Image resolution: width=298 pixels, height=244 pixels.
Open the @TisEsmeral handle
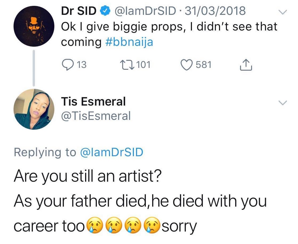[96, 116]
